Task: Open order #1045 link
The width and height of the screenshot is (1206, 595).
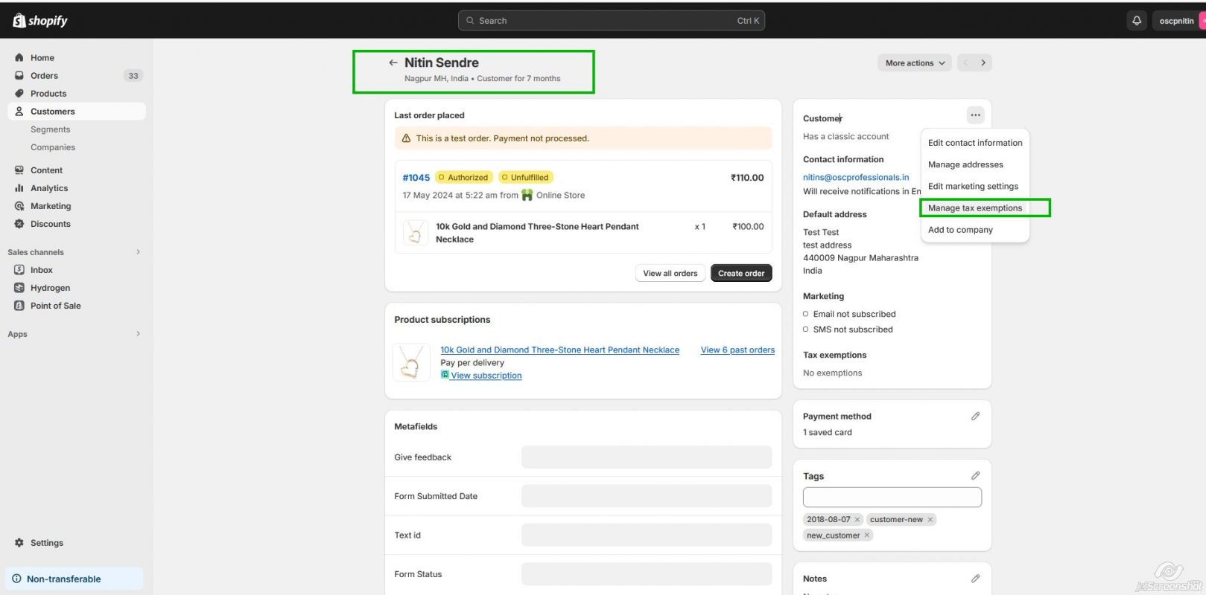Action: 416,178
